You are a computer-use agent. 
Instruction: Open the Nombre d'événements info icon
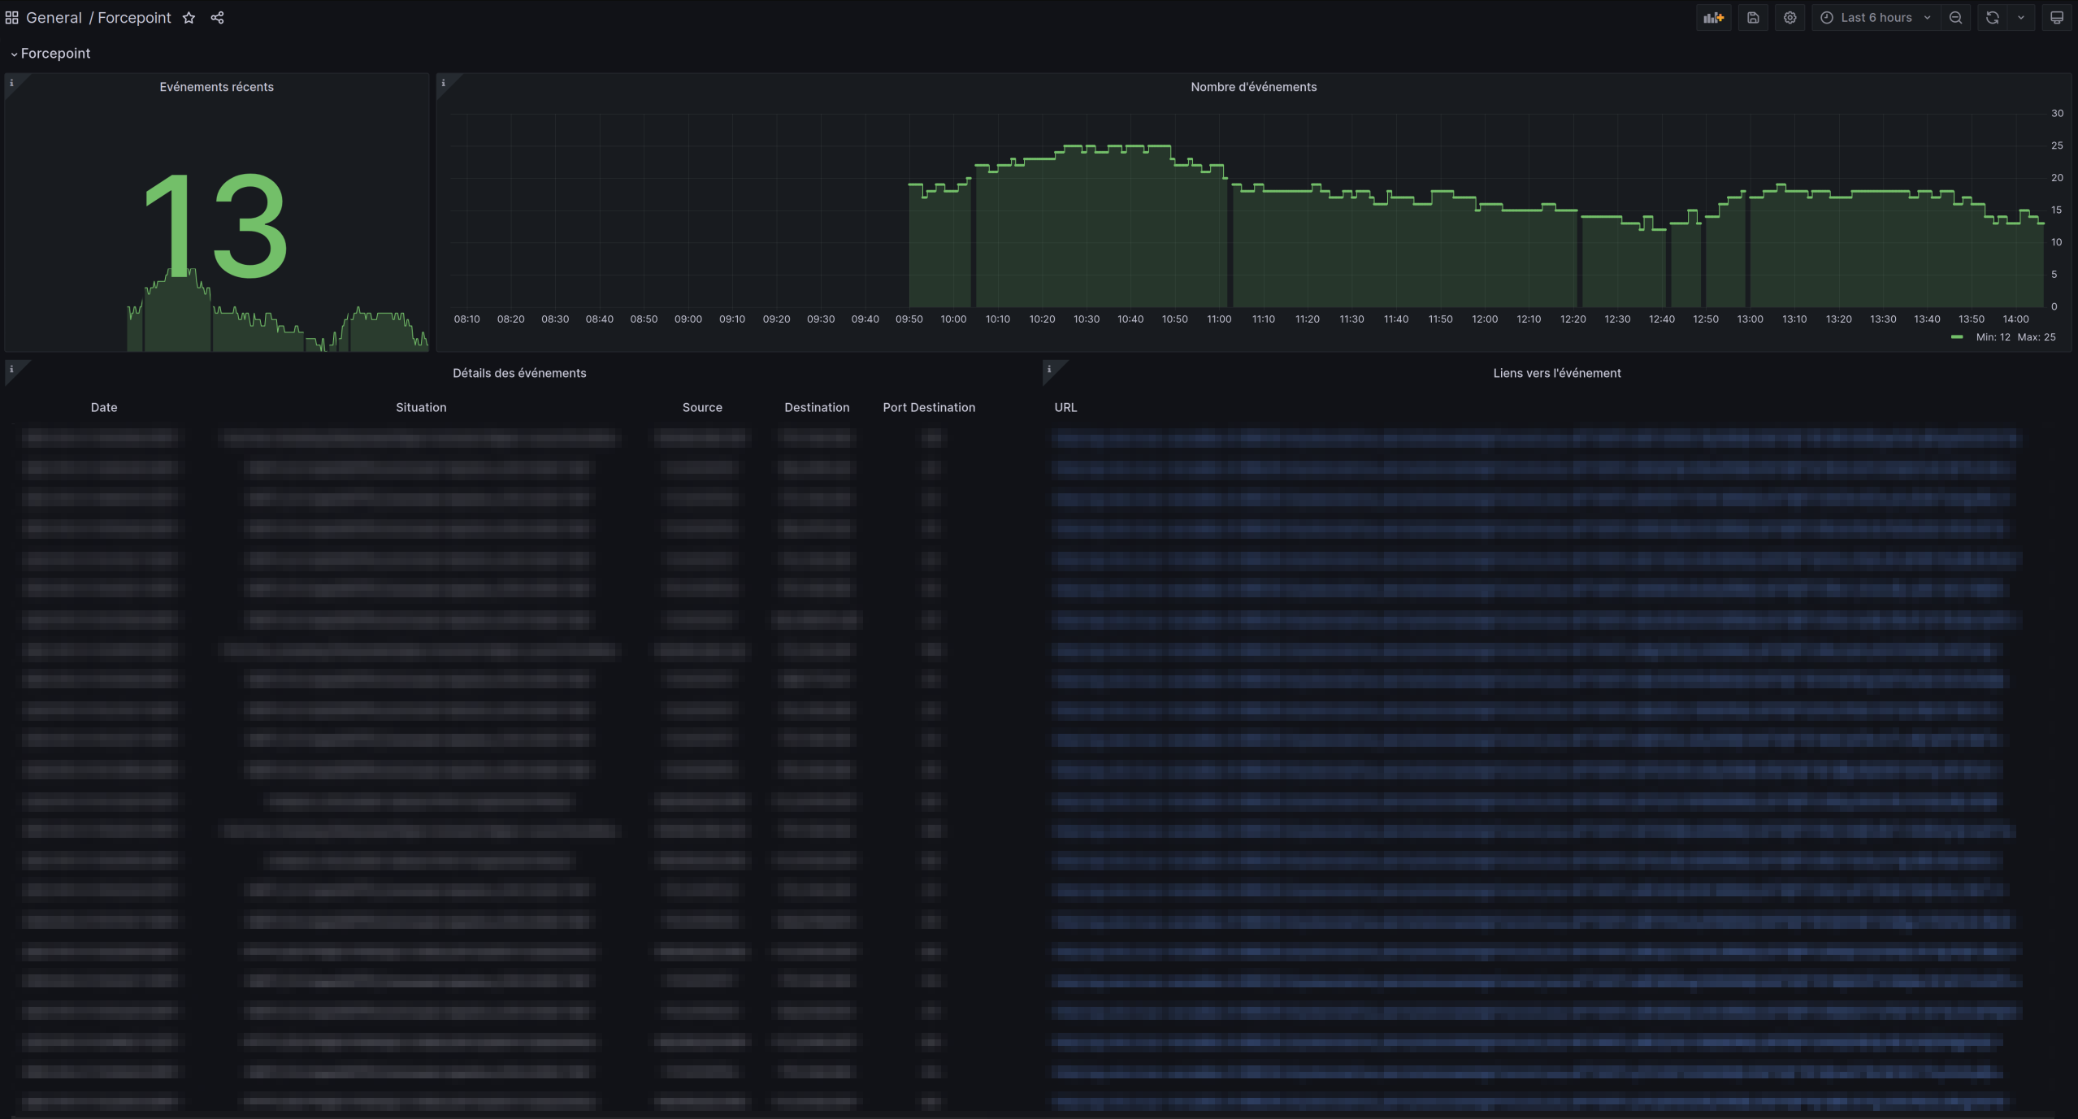443,83
